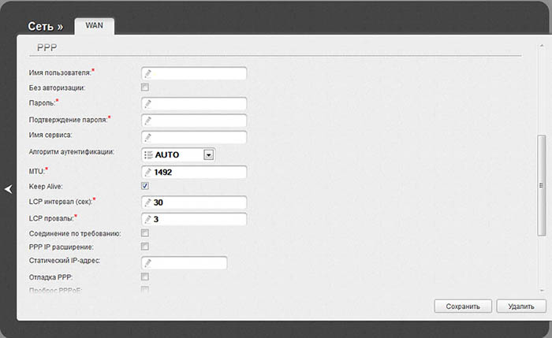
Task: Uncheck the Keep Alive checkbox
Action: (144, 186)
